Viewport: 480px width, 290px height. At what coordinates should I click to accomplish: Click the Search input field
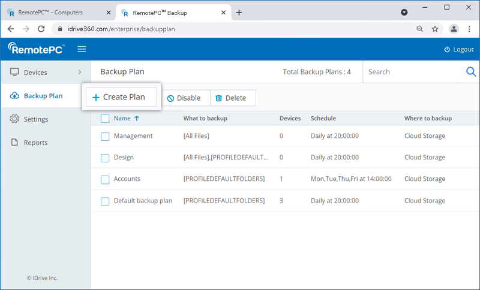[x=414, y=72]
